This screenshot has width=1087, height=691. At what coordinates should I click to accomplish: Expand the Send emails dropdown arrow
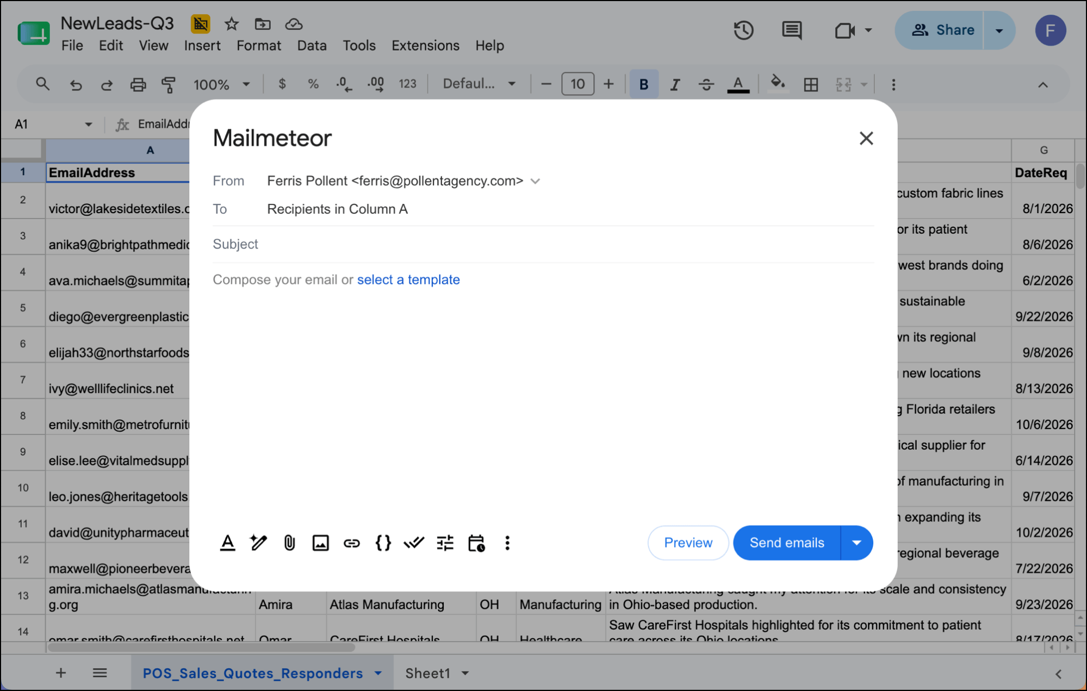pyautogui.click(x=857, y=543)
